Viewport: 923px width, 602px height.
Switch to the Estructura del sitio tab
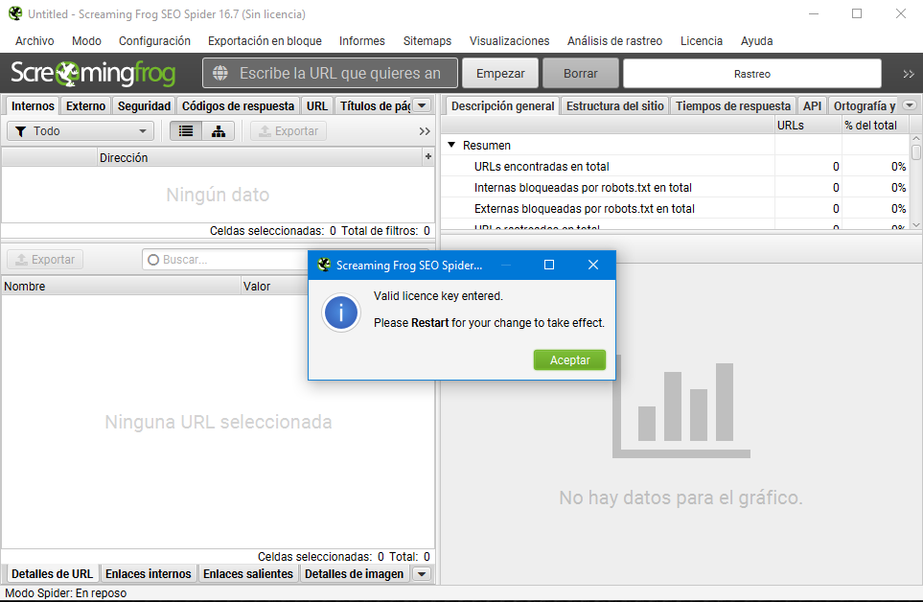coord(615,105)
